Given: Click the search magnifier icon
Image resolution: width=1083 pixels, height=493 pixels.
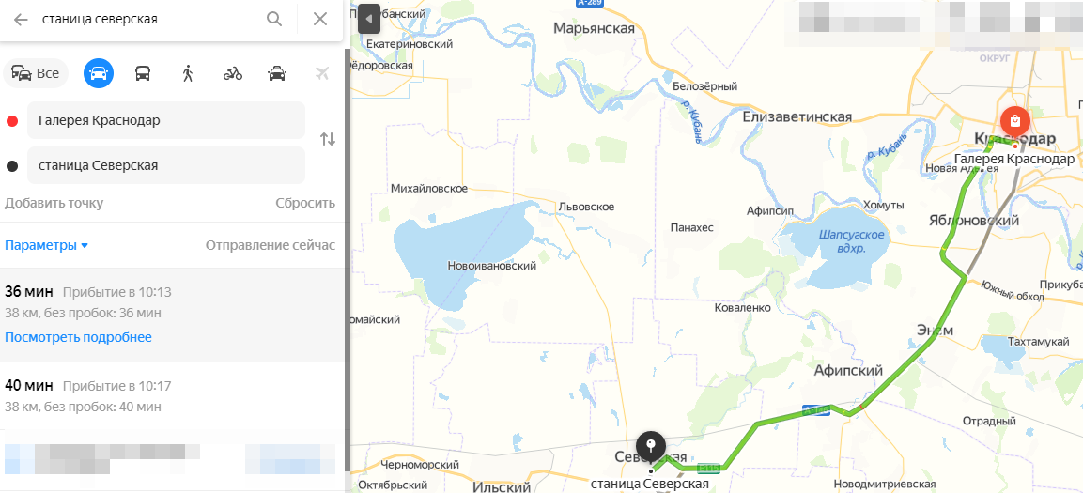Looking at the screenshot, I should (x=274, y=20).
